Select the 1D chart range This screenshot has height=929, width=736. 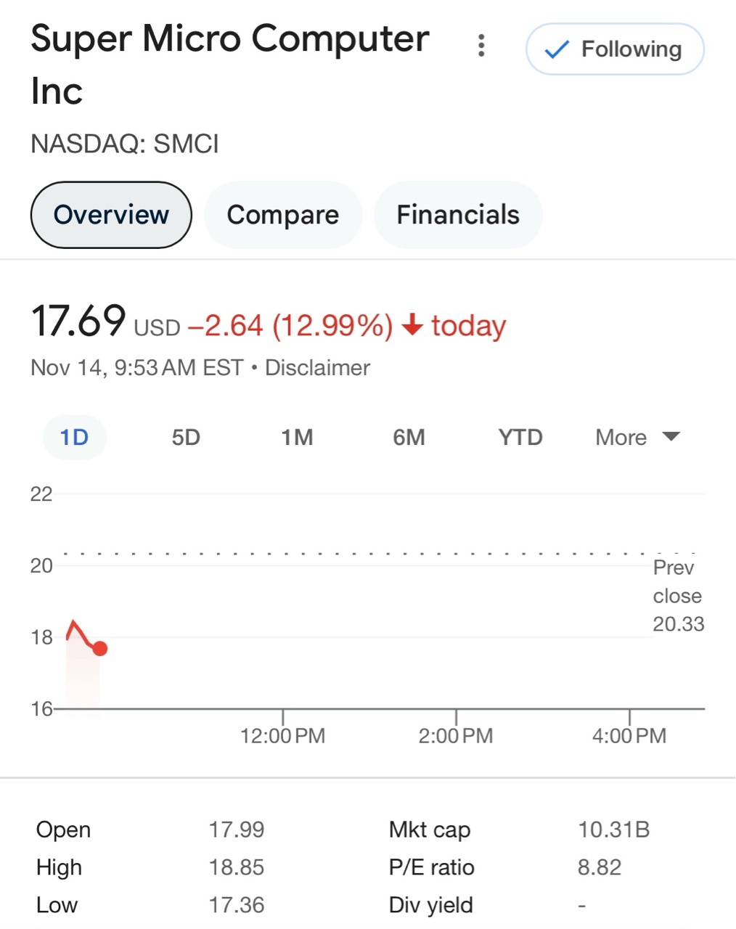[x=74, y=438]
